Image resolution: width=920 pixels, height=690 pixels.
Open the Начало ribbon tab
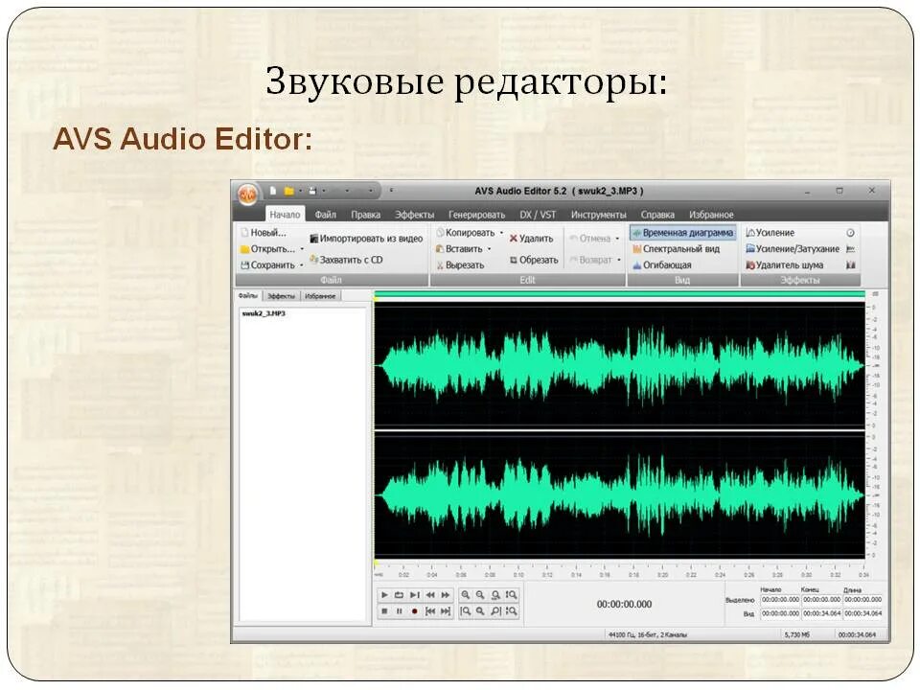click(286, 214)
